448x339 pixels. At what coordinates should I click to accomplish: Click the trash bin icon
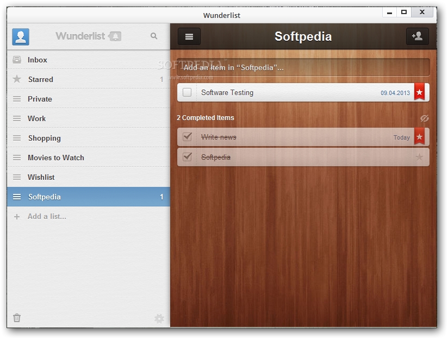pyautogui.click(x=17, y=318)
